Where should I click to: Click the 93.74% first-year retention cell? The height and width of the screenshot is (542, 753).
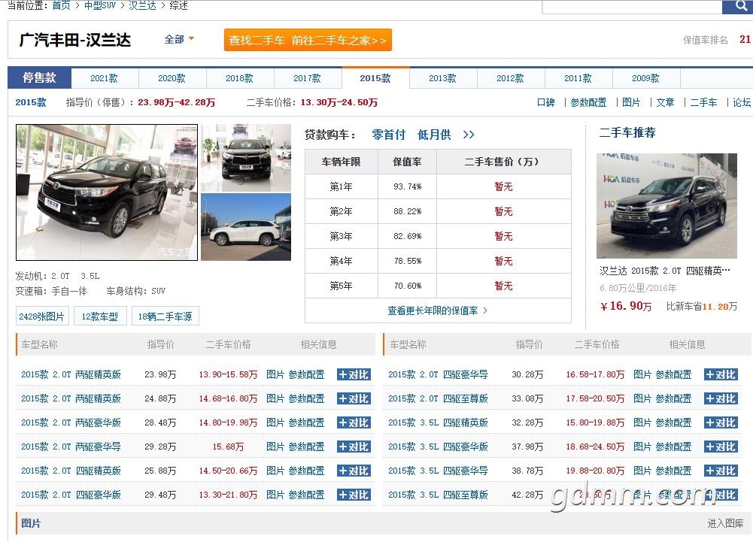[407, 186]
